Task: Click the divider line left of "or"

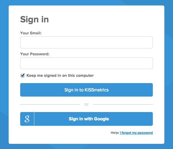Action: pyautogui.click(x=50, y=105)
